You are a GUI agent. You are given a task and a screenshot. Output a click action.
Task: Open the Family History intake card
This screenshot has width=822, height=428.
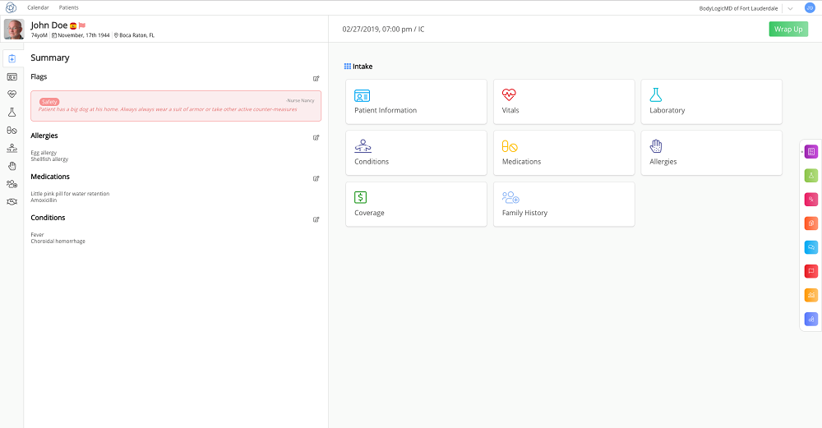[x=564, y=204]
